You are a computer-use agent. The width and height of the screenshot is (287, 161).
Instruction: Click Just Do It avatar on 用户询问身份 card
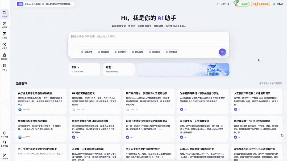click(x=128, y=110)
